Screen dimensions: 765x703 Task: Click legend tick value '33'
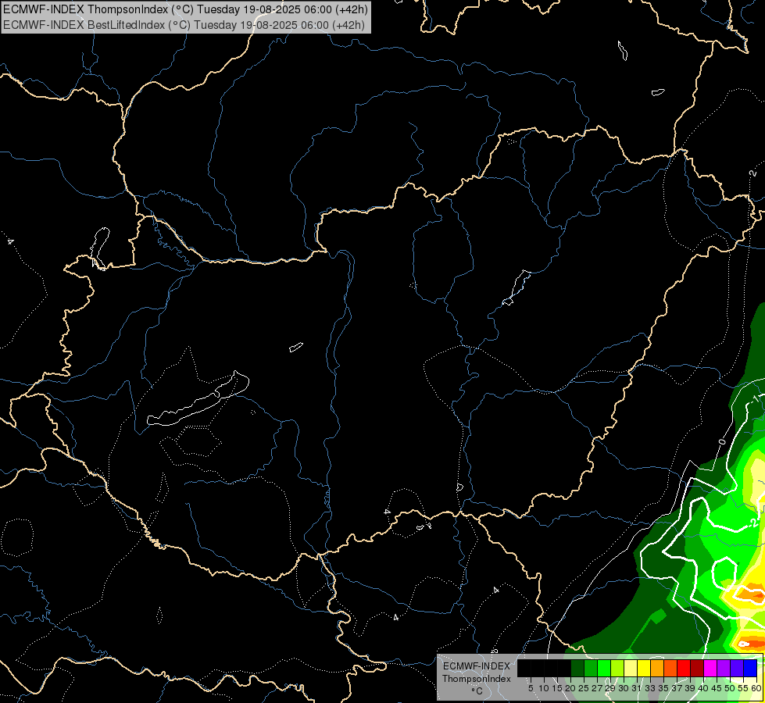click(650, 688)
